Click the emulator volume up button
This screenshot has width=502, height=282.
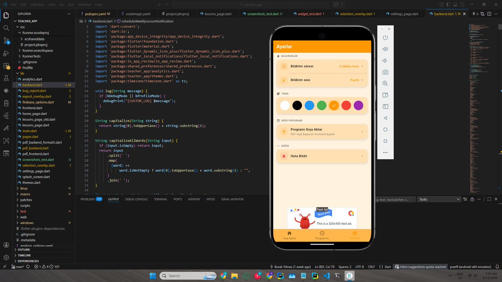click(x=385, y=49)
